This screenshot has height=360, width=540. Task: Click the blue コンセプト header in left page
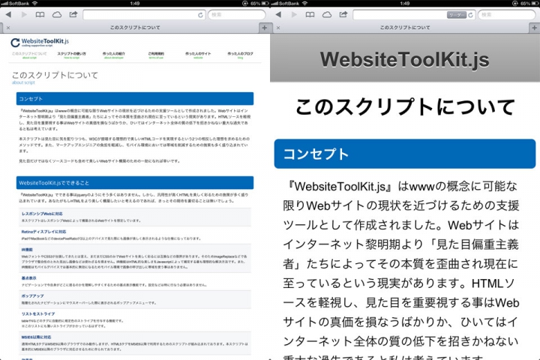135,98
